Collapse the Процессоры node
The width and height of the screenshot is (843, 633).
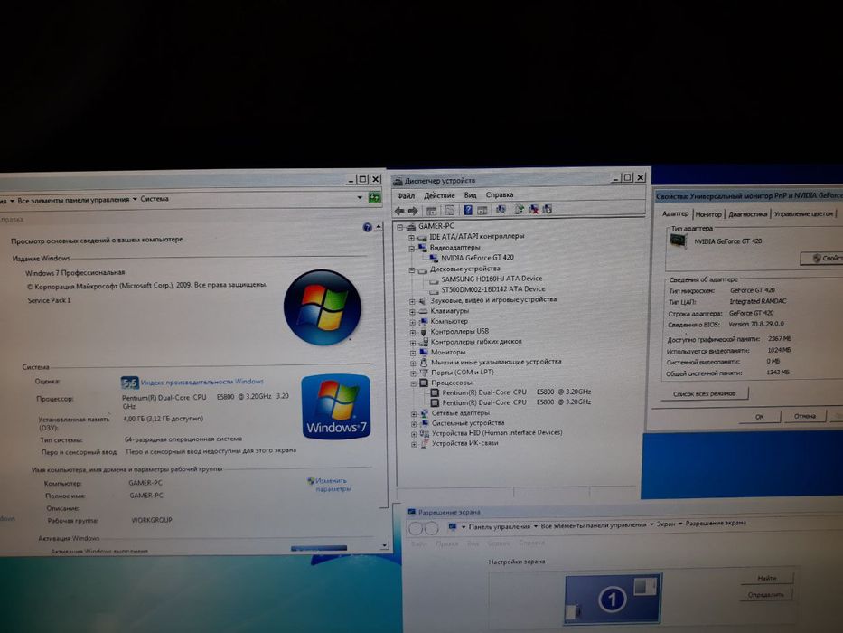point(414,383)
